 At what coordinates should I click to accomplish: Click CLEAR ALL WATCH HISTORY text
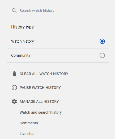click(44, 74)
